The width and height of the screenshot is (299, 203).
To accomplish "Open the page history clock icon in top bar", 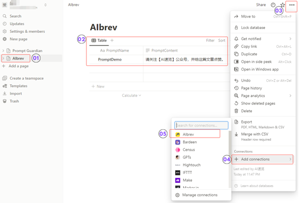I will click(x=273, y=5).
